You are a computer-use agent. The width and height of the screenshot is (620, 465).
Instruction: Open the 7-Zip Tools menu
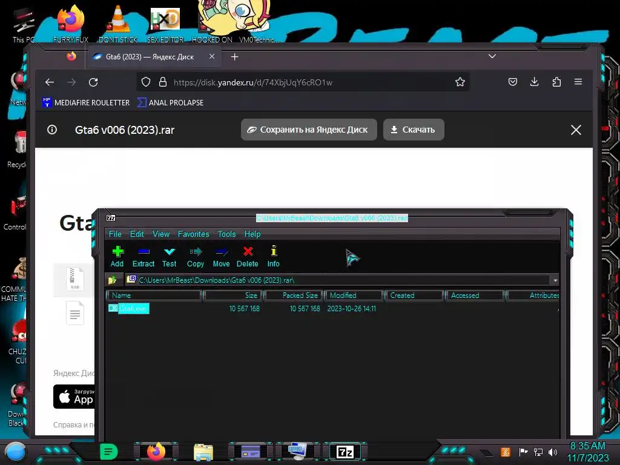pos(226,234)
